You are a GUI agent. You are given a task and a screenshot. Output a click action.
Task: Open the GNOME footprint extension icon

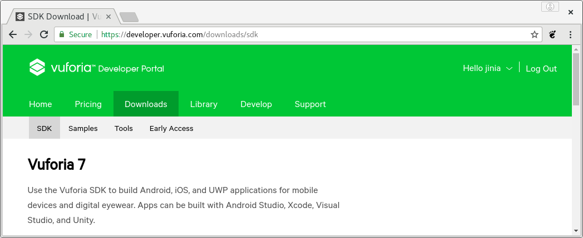(x=552, y=34)
